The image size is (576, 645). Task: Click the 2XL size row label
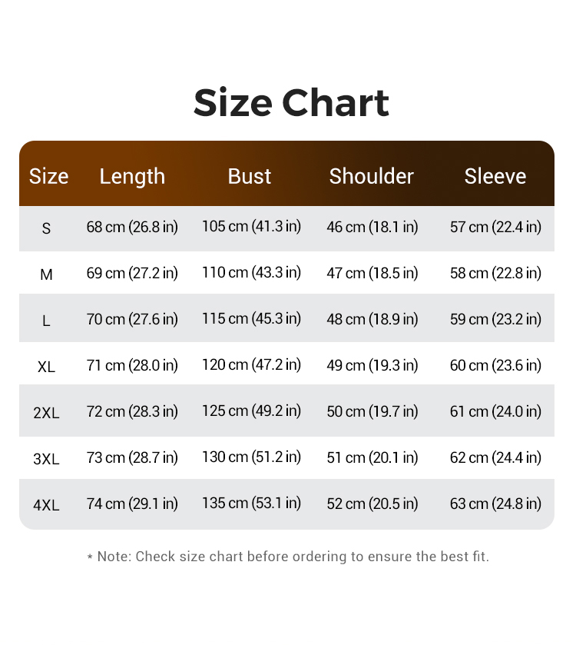46,413
